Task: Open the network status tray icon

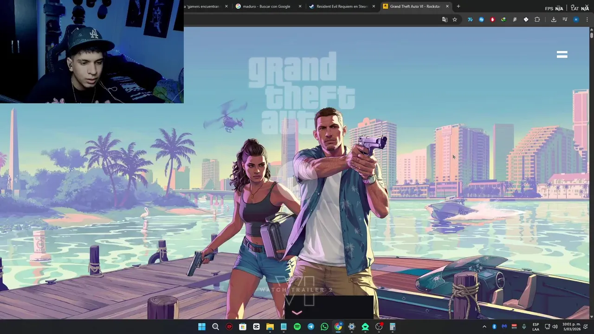Action: (x=548, y=327)
